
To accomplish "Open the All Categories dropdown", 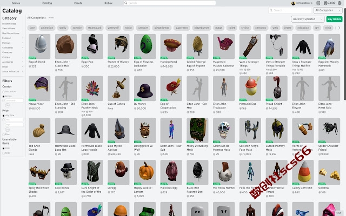I will [x=328, y=10].
